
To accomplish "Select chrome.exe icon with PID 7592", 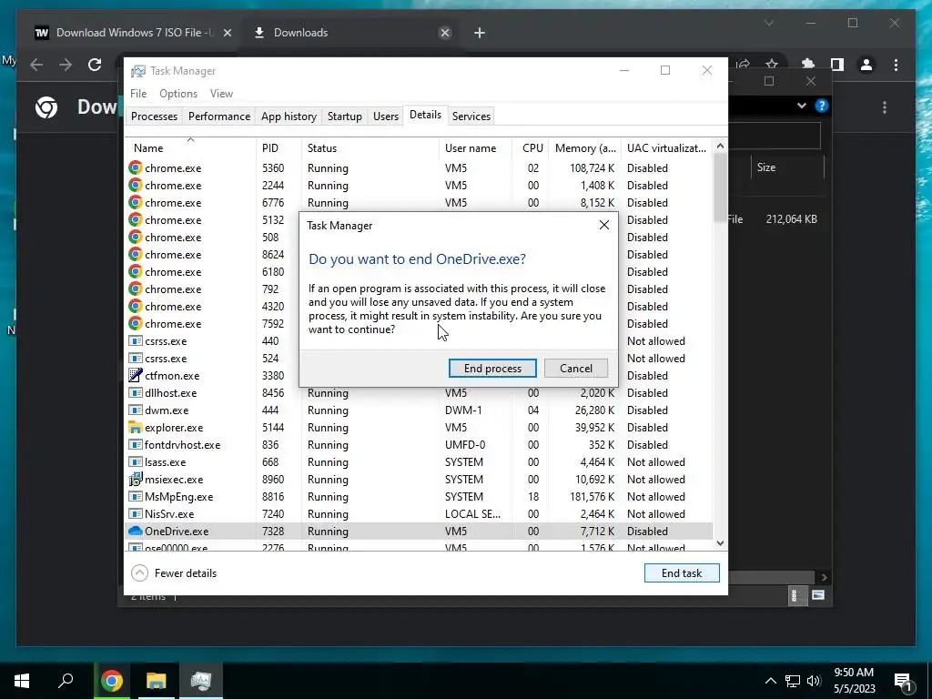I will [x=136, y=323].
